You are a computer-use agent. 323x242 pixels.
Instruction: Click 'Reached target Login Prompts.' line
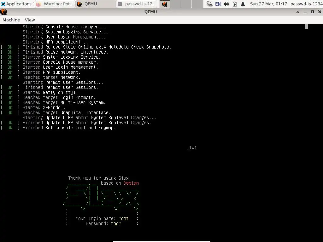59,97
